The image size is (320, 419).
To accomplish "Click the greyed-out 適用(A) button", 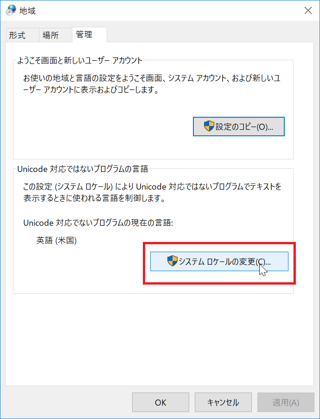I will (286, 402).
